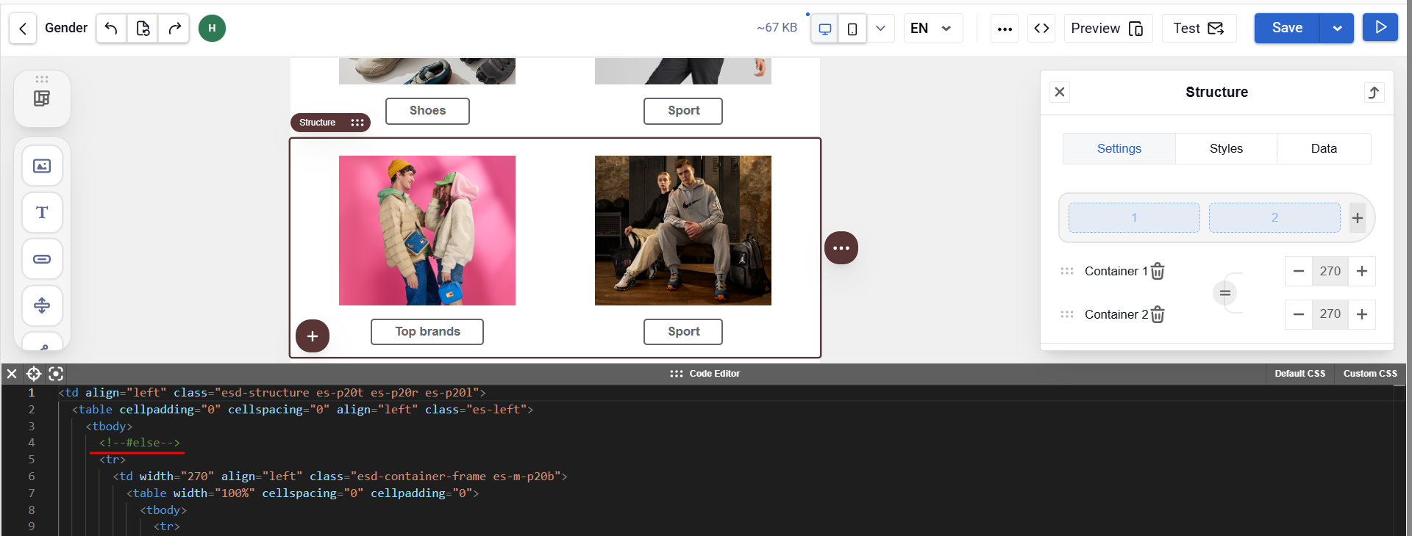Viewport: 1412px width, 536px height.
Task: Open the EN language dropdown
Action: click(933, 29)
